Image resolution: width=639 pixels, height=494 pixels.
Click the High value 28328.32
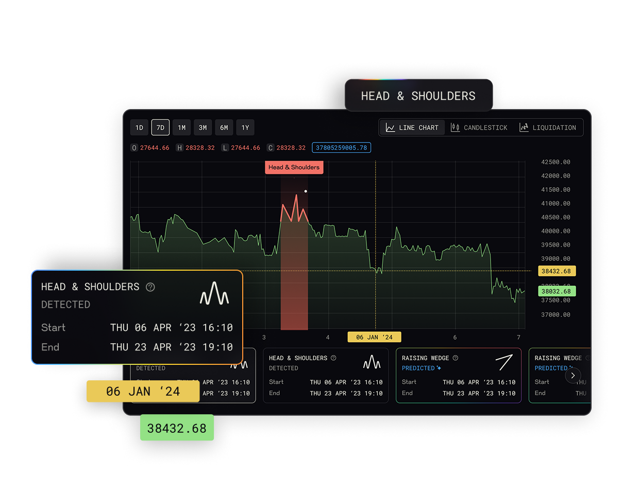coord(200,148)
